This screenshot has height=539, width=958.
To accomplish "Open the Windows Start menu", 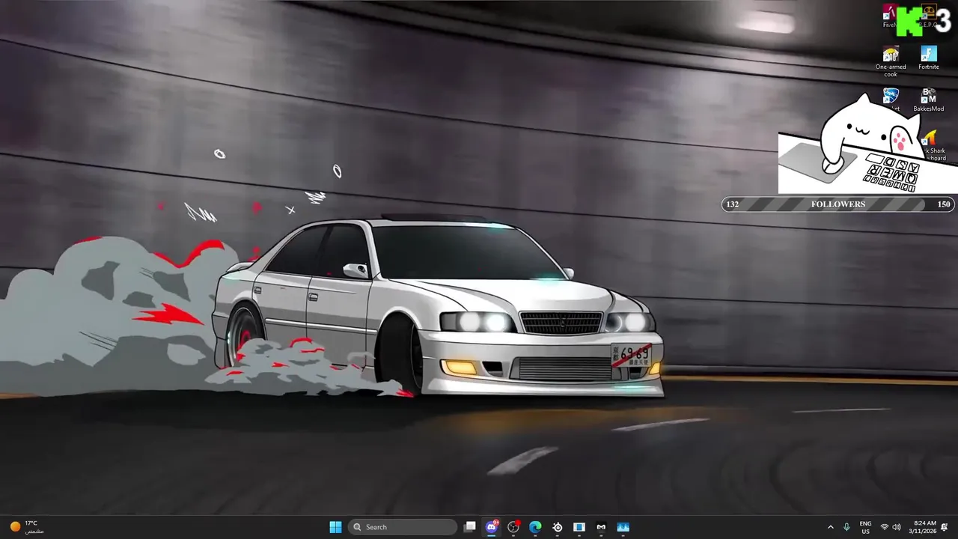I will [335, 527].
